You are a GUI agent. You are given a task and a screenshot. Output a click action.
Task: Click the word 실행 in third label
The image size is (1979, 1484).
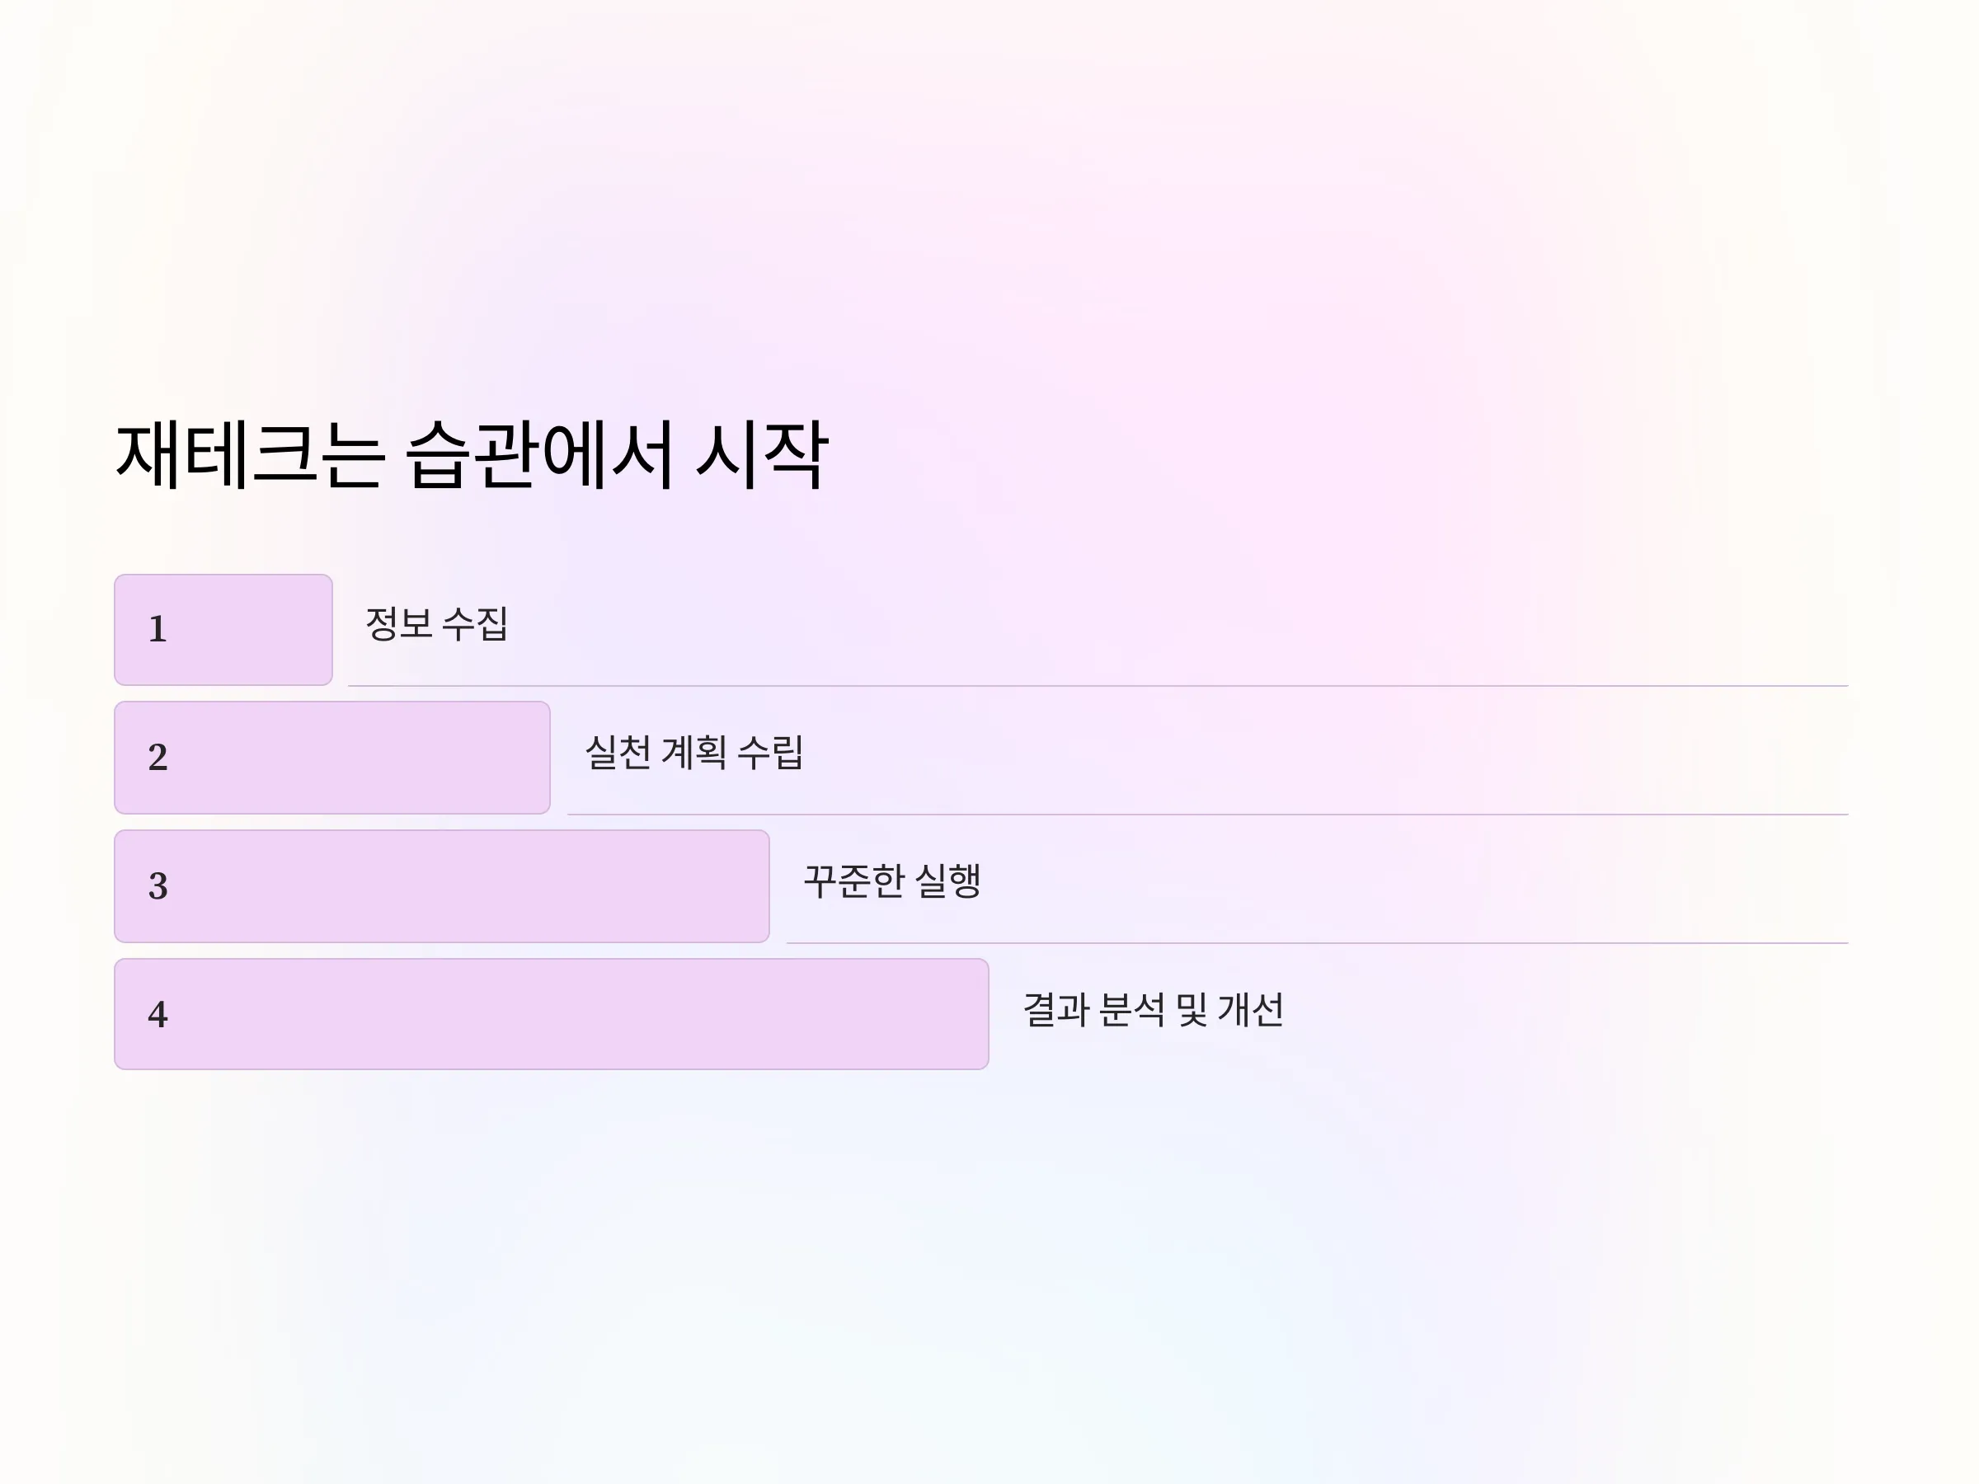949,881
